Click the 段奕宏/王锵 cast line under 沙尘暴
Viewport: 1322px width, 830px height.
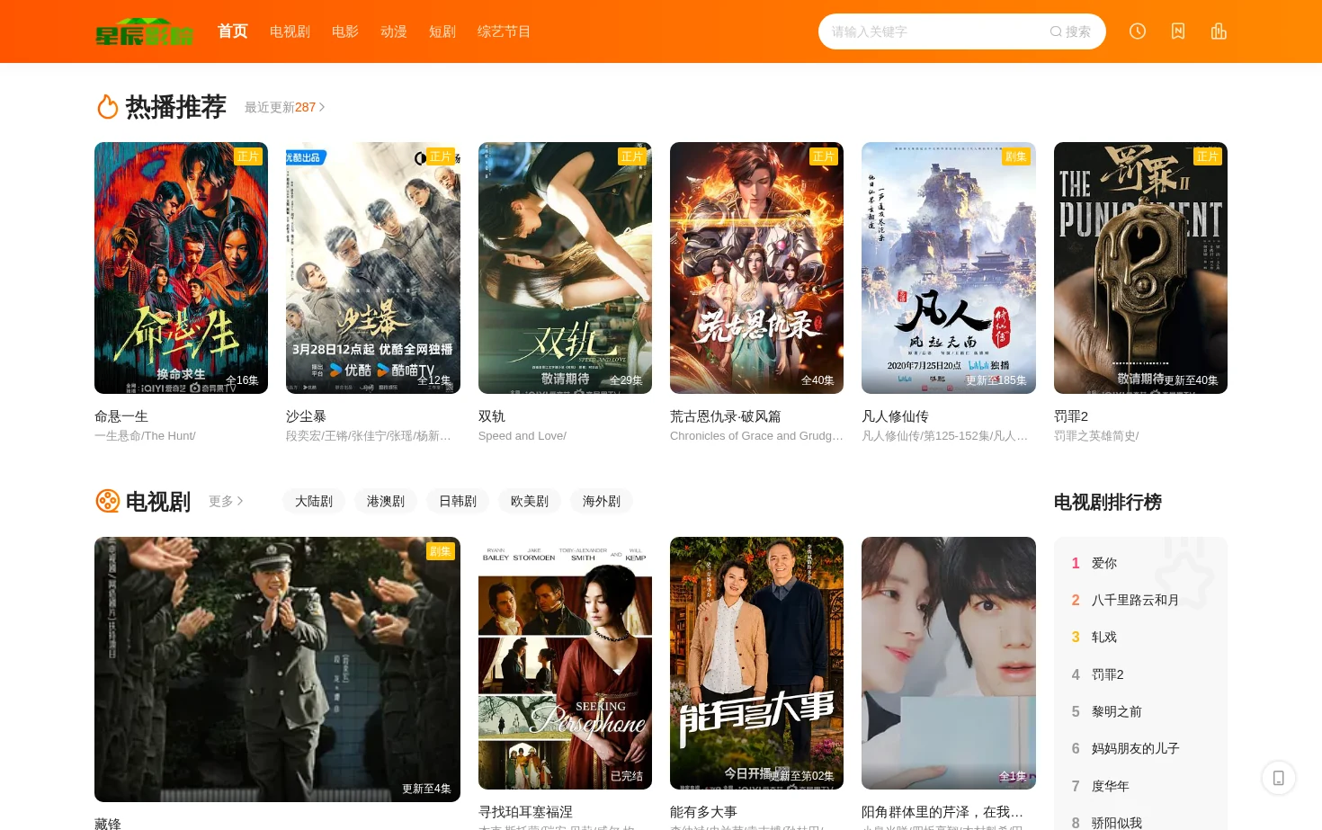[369, 436]
